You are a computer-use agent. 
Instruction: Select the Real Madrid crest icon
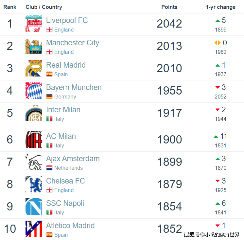tap(34, 68)
